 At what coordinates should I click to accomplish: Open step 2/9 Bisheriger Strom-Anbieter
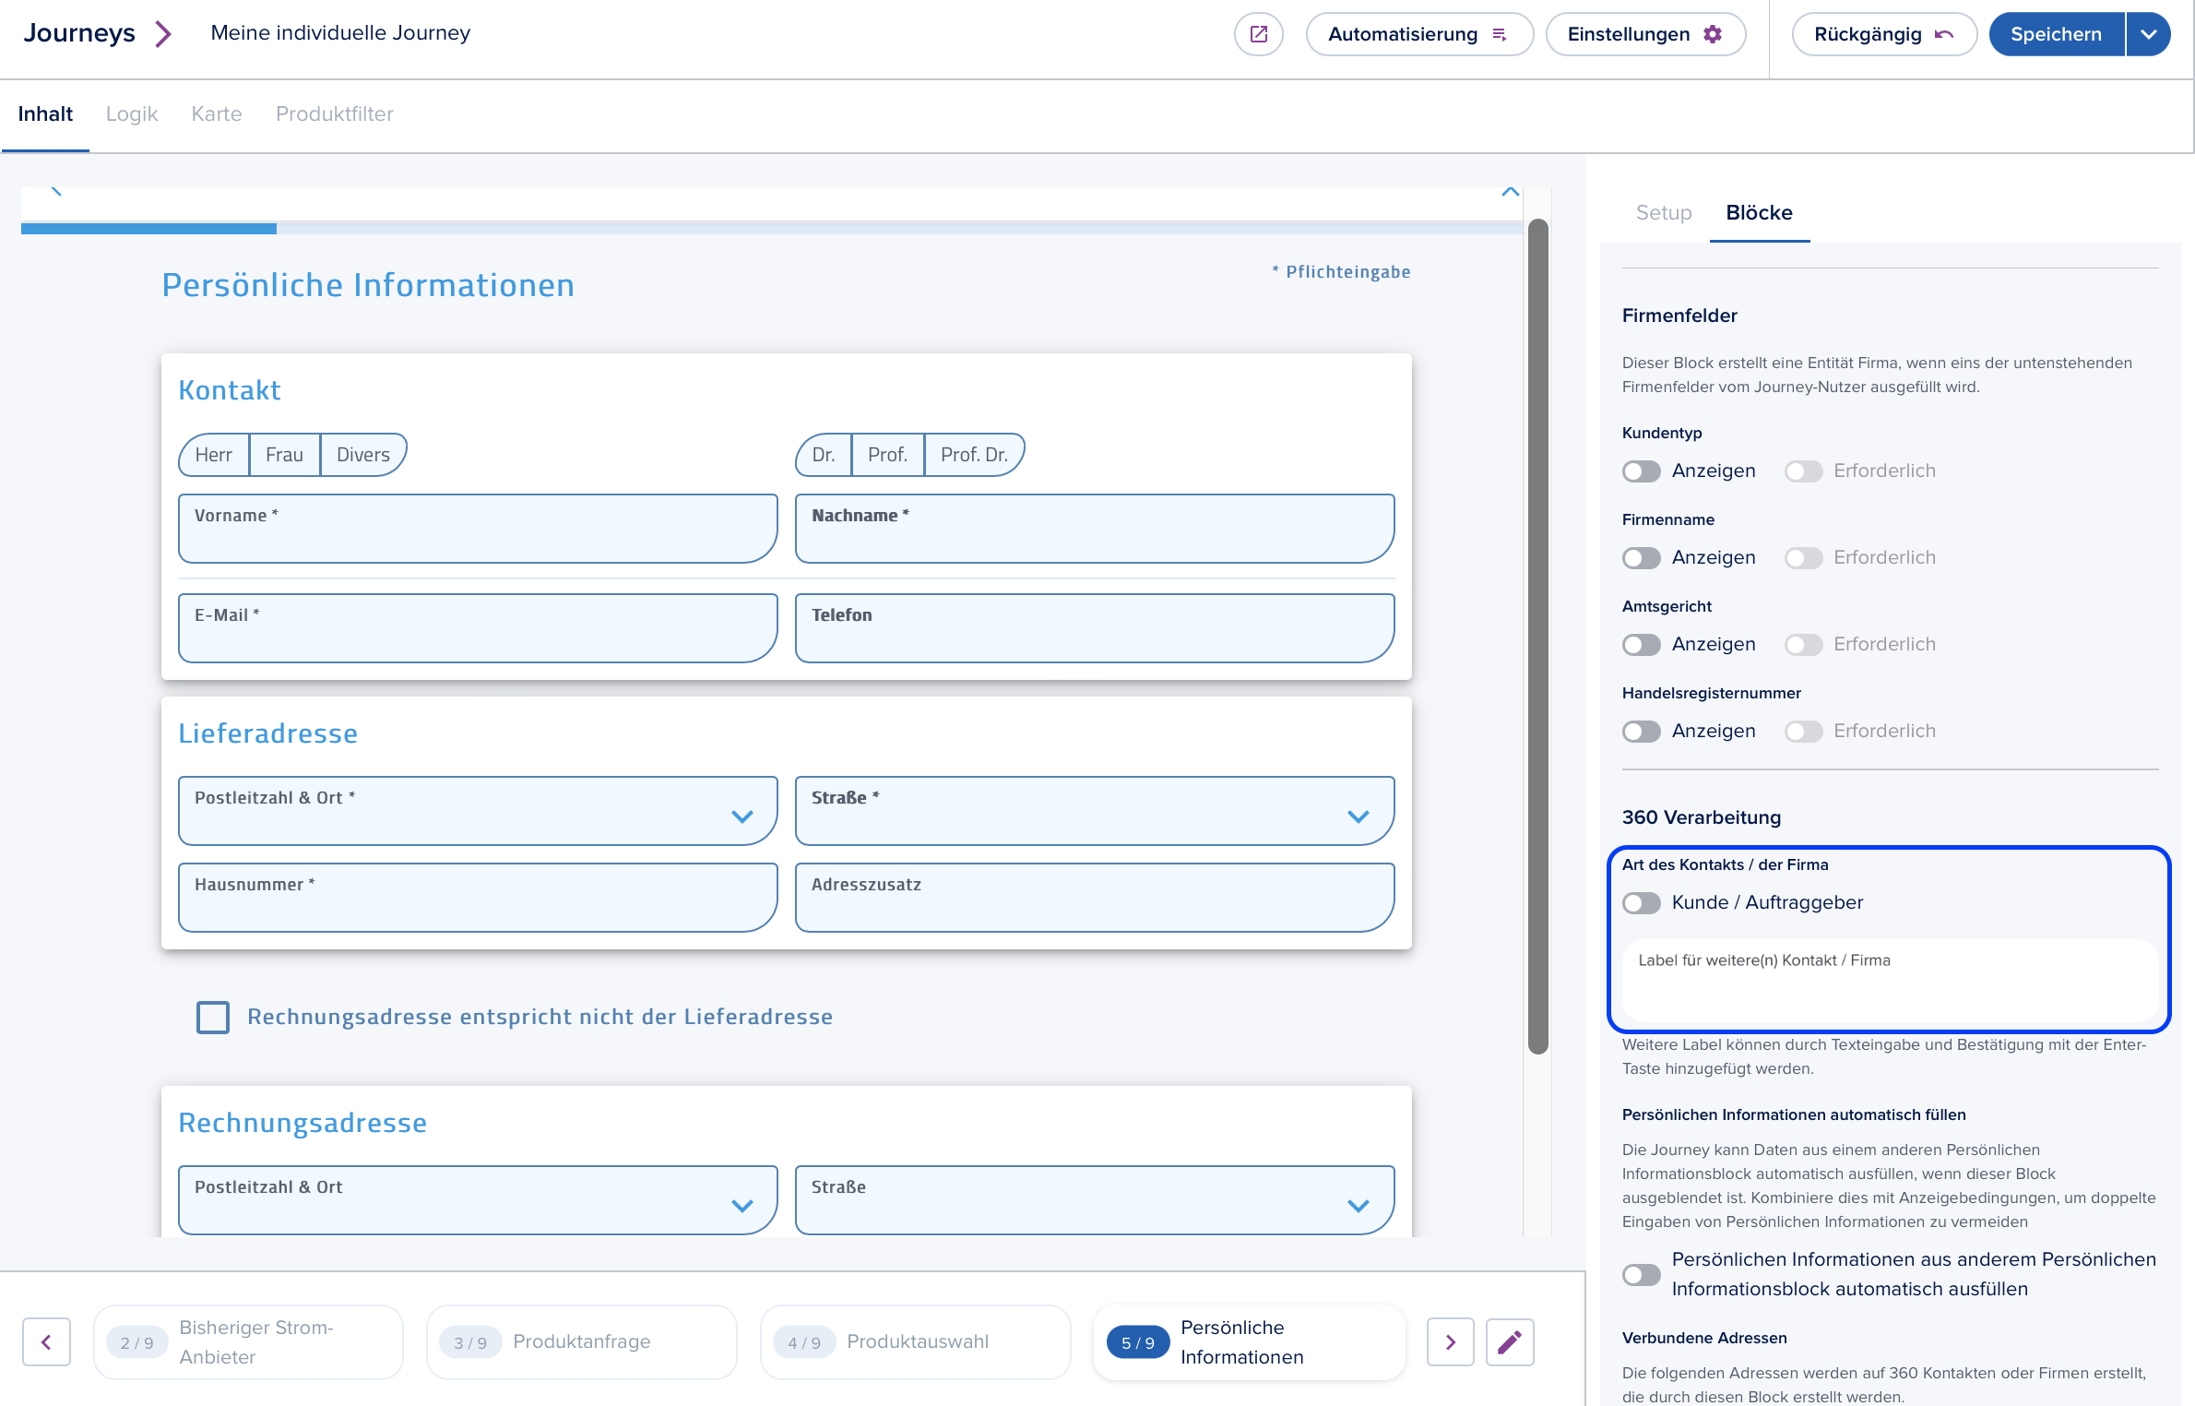coord(248,1342)
